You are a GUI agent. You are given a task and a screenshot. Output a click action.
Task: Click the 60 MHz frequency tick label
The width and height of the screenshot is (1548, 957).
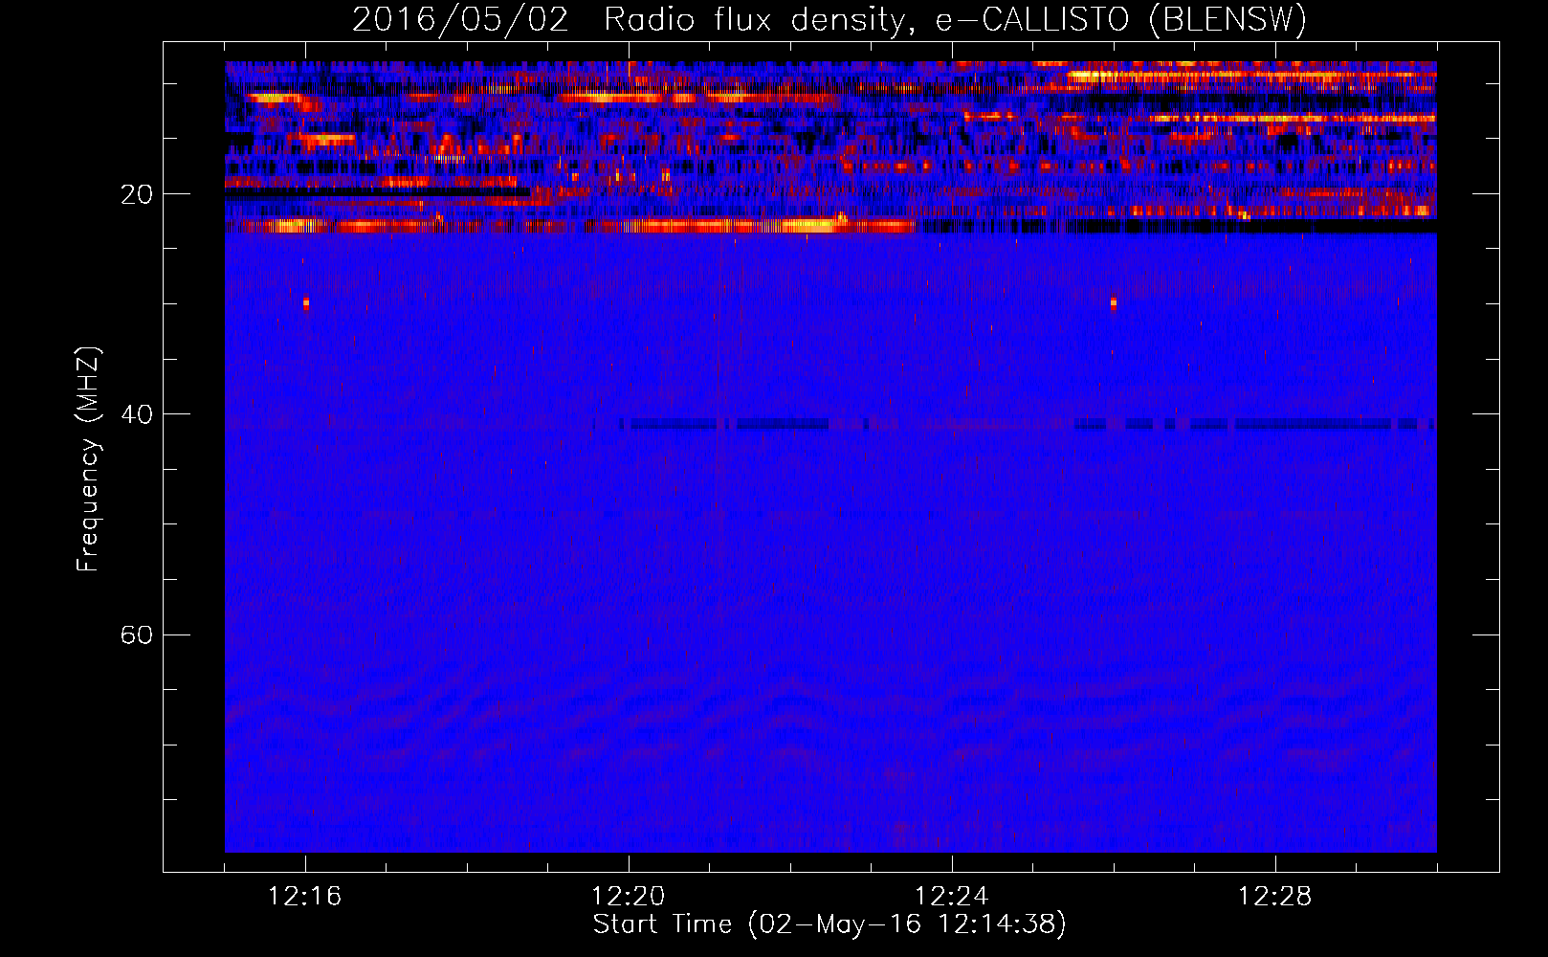tap(137, 634)
